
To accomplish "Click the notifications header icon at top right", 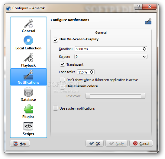I will tap(148, 21).
